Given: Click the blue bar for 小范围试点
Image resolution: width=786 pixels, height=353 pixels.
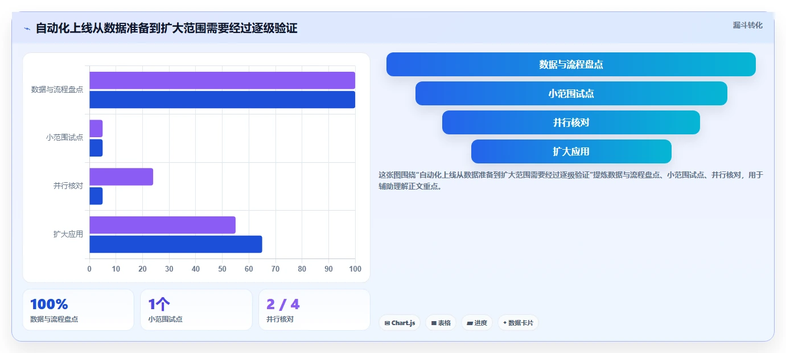Looking at the screenshot, I should tap(96, 148).
